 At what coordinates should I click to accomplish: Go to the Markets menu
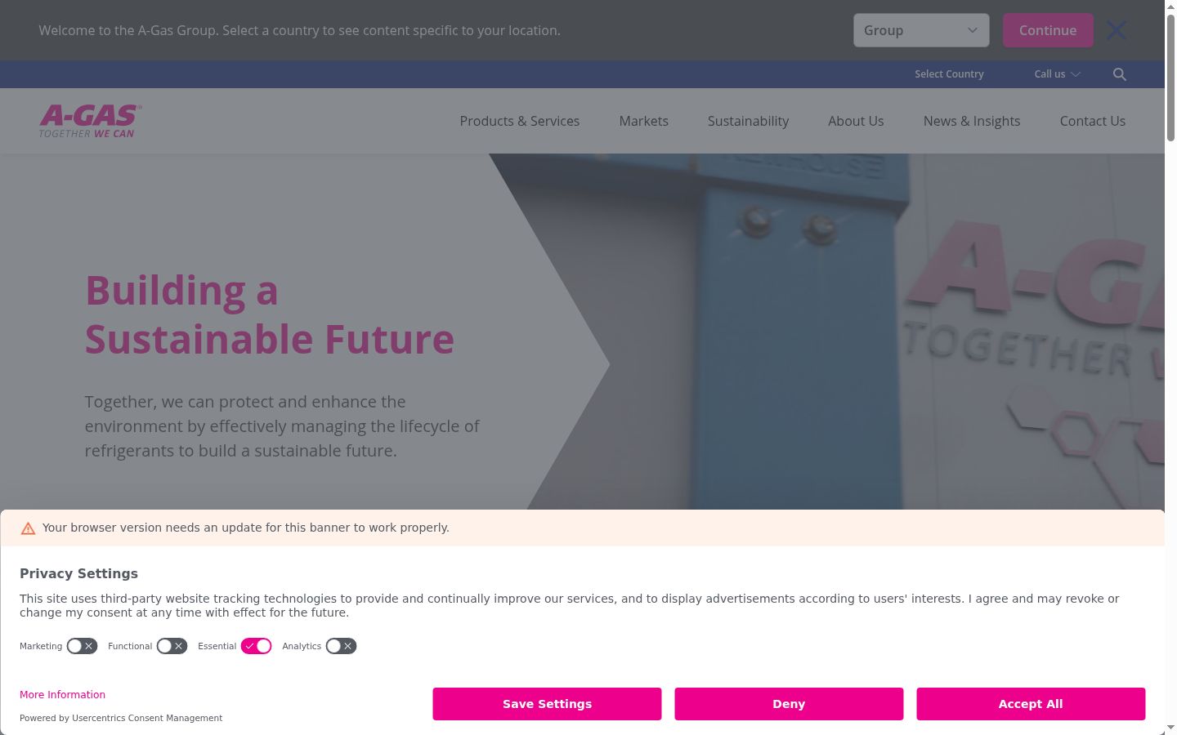pyautogui.click(x=644, y=121)
